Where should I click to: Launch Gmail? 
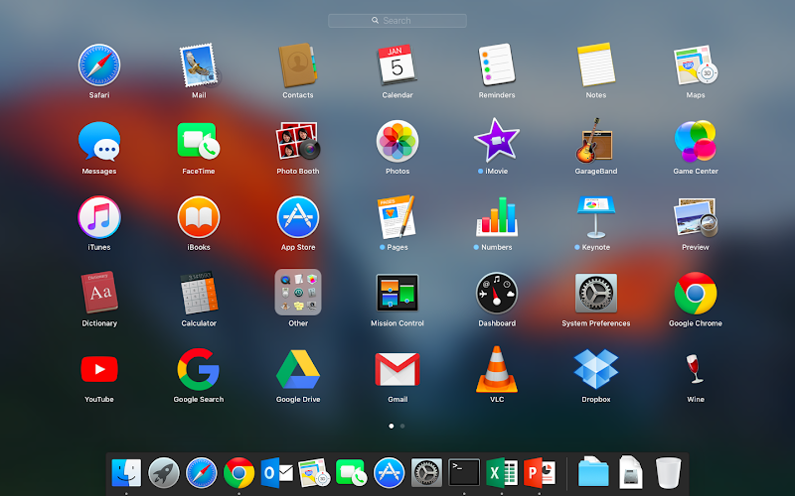(x=397, y=369)
